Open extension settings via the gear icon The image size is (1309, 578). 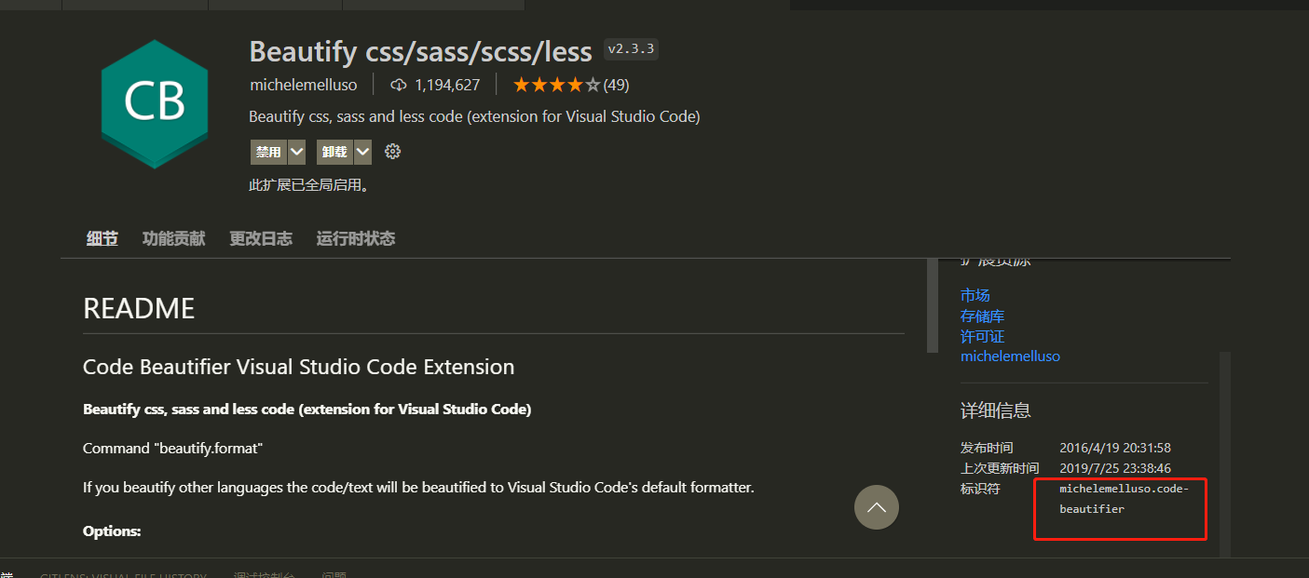click(x=392, y=151)
